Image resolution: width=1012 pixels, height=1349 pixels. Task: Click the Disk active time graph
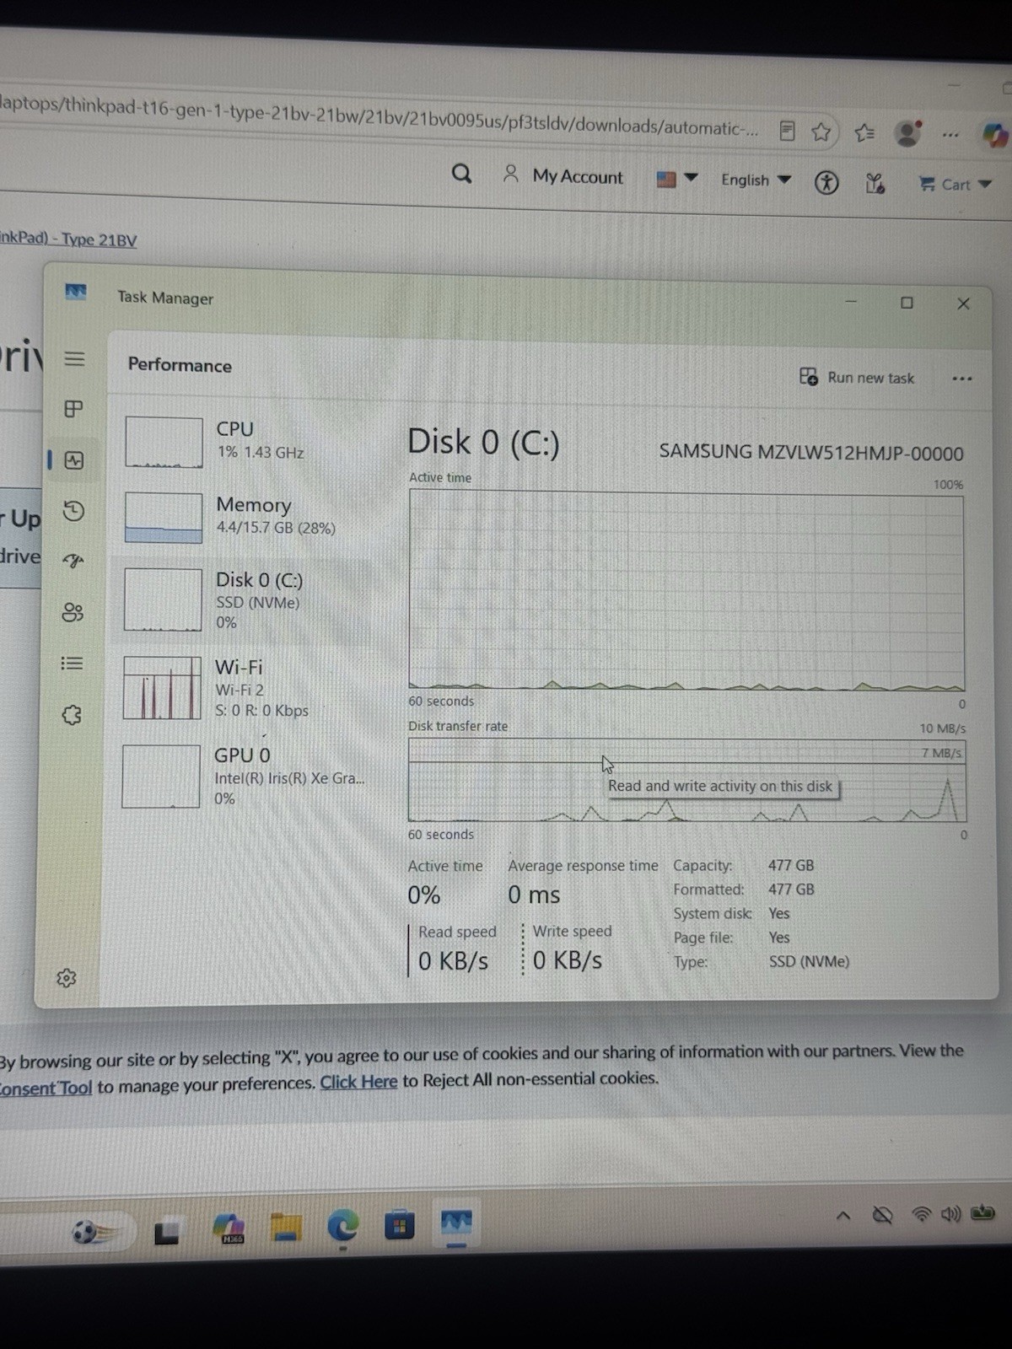(x=686, y=592)
